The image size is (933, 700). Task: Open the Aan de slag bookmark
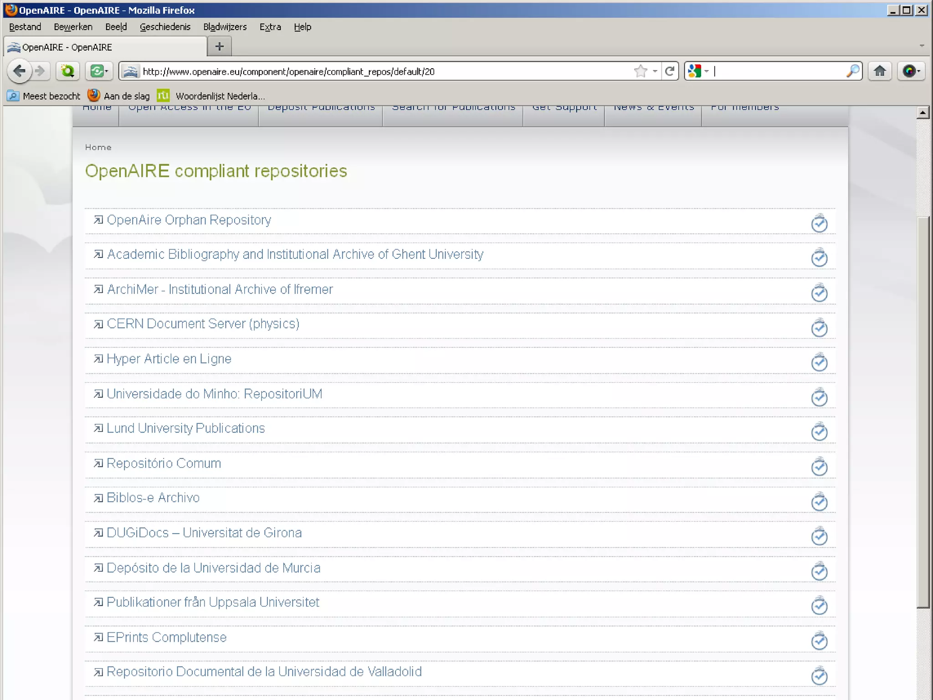tap(119, 96)
